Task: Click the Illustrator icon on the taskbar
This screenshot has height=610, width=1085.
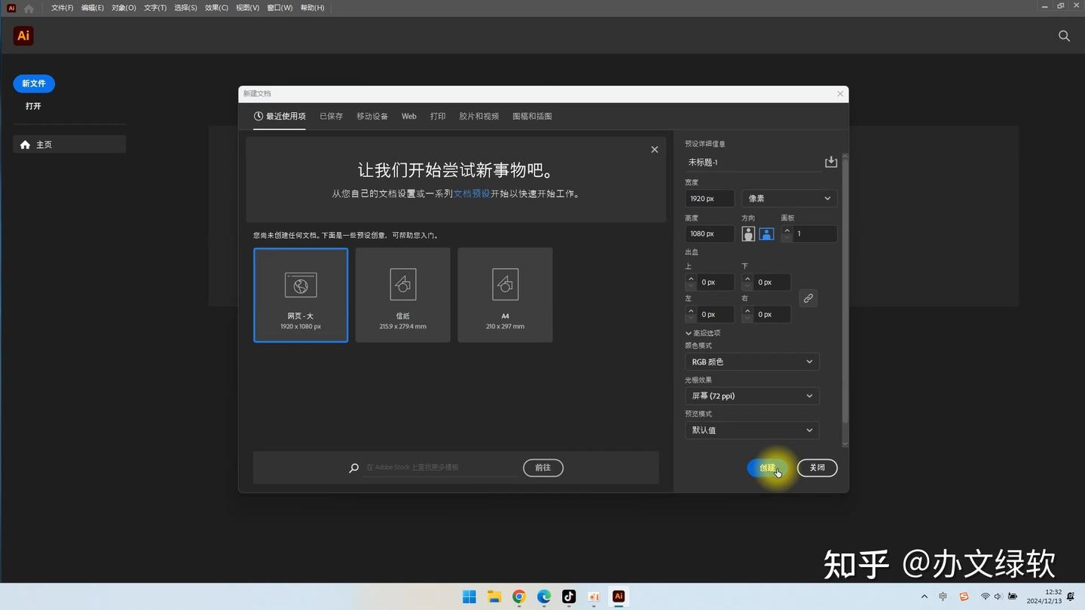Action: pos(618,596)
